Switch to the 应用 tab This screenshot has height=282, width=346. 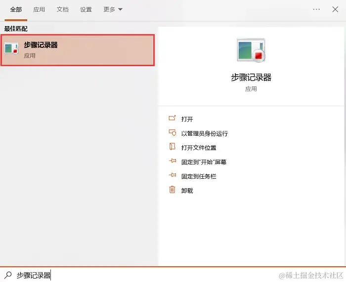coord(39,9)
